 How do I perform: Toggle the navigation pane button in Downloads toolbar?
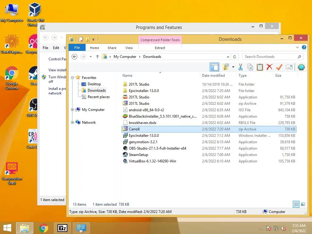[214, 67]
